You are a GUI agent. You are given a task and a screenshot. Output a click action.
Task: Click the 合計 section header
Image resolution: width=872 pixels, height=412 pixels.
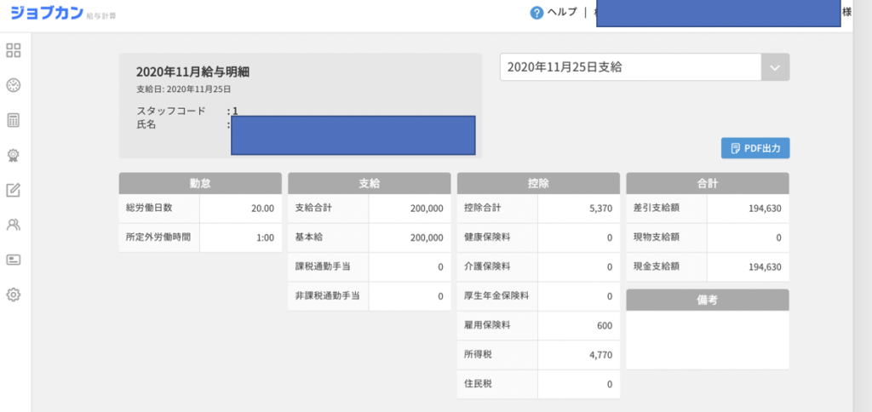(707, 183)
